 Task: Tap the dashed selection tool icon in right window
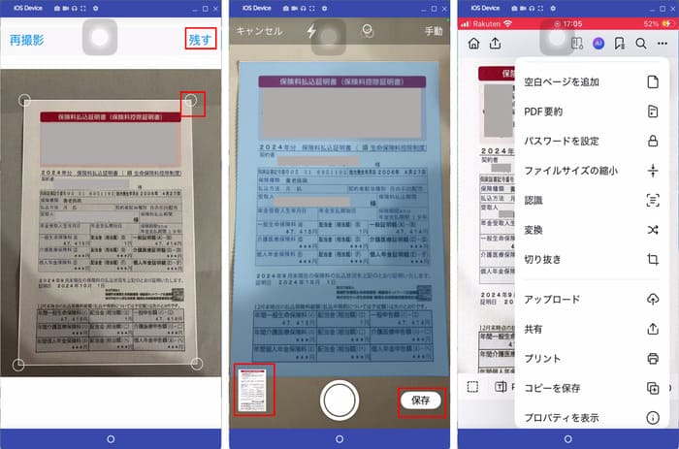pos(473,387)
